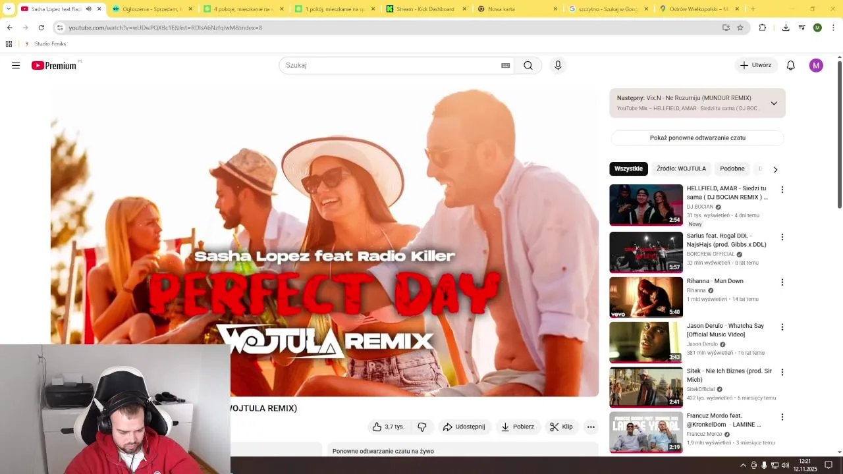Open options for Rihanna Man Down video
This screenshot has height=474, width=843.
(x=782, y=282)
